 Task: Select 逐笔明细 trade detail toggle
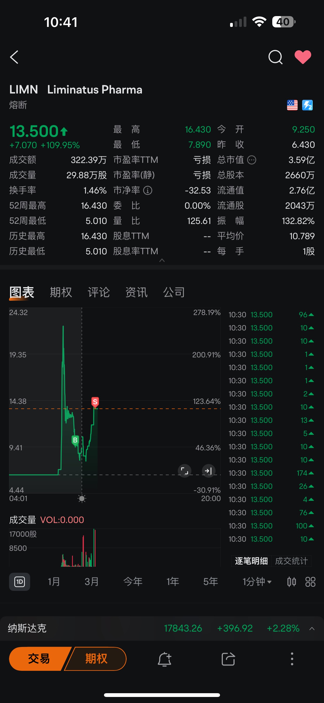[x=251, y=561]
